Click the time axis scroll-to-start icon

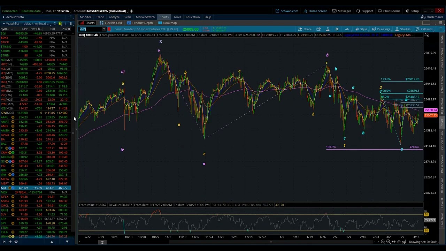102,242
